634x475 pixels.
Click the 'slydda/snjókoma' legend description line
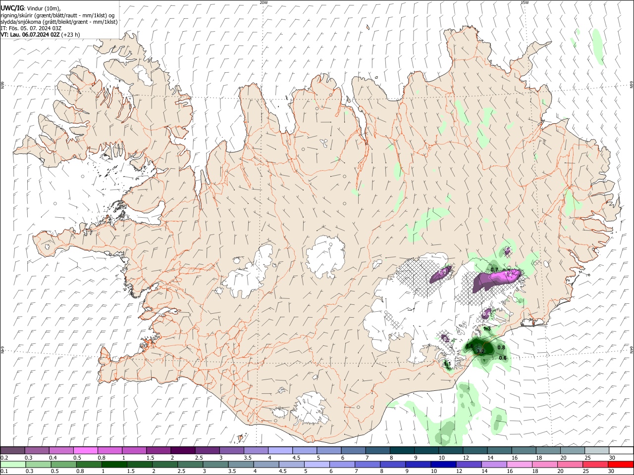[59, 22]
